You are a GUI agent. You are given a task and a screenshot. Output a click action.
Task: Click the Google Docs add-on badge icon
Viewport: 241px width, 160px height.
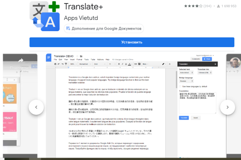point(68,28)
